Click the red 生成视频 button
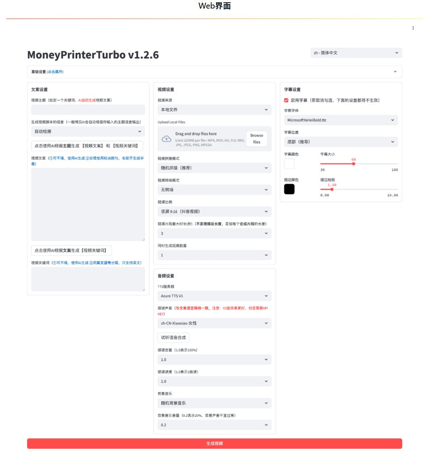This screenshot has height=452, width=432. 214,444
